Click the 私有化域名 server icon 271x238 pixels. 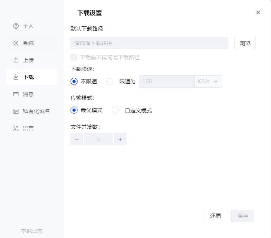pyautogui.click(x=16, y=111)
